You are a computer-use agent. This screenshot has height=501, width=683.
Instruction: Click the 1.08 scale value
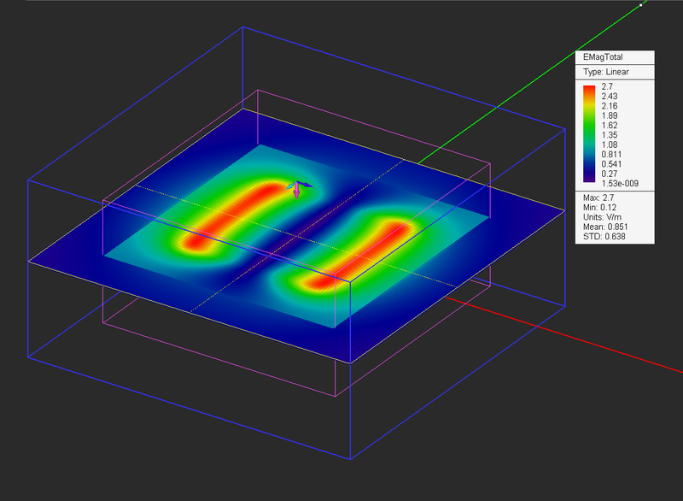click(x=610, y=144)
